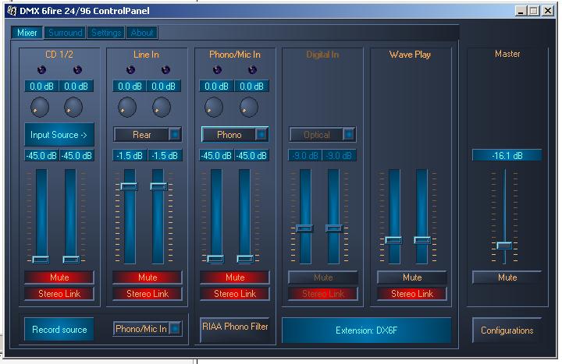The width and height of the screenshot is (562, 364).
Task: Click Line In right volume fader handle
Action: click(158, 186)
